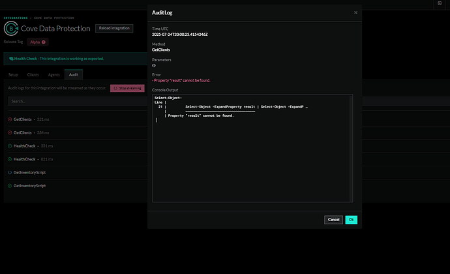Click the Health Check heart icon
450x274 pixels.
[11, 59]
